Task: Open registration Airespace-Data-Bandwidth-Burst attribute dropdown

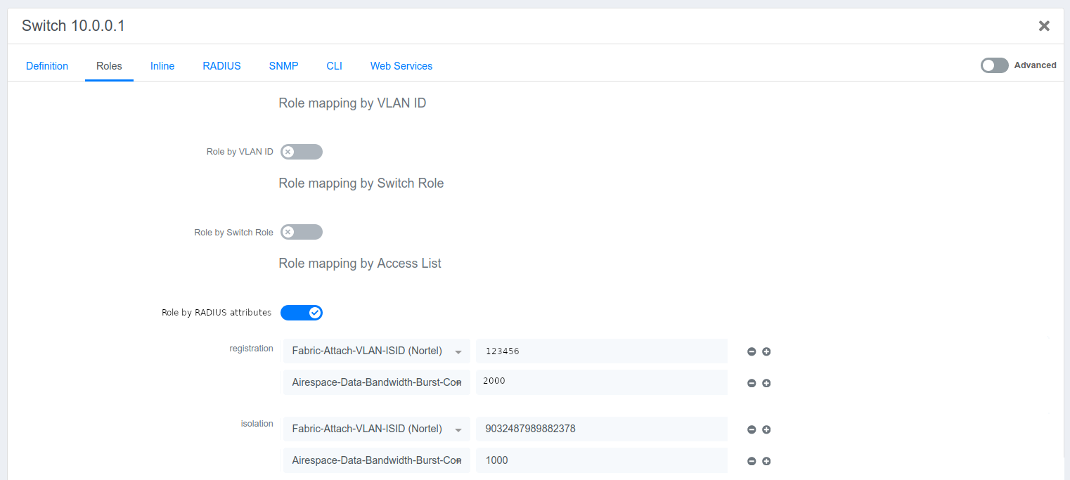Action: pos(377,382)
